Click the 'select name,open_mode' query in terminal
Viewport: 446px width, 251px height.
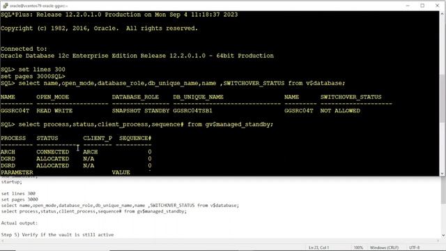173,83
